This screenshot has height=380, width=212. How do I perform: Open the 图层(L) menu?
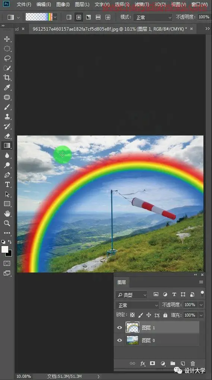point(82,4)
